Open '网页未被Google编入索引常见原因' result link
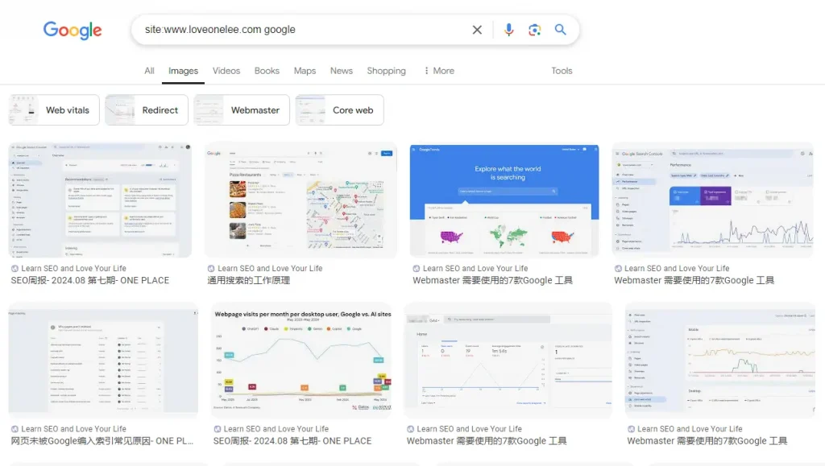This screenshot has width=825, height=466. [102, 441]
